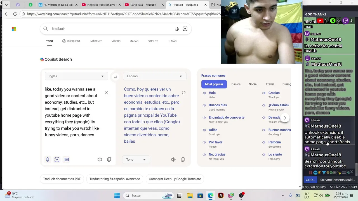Click Comparar DeepL y Google Translate suggestion

tap(175, 179)
